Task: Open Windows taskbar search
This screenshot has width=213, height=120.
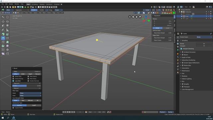Action: point(8,118)
